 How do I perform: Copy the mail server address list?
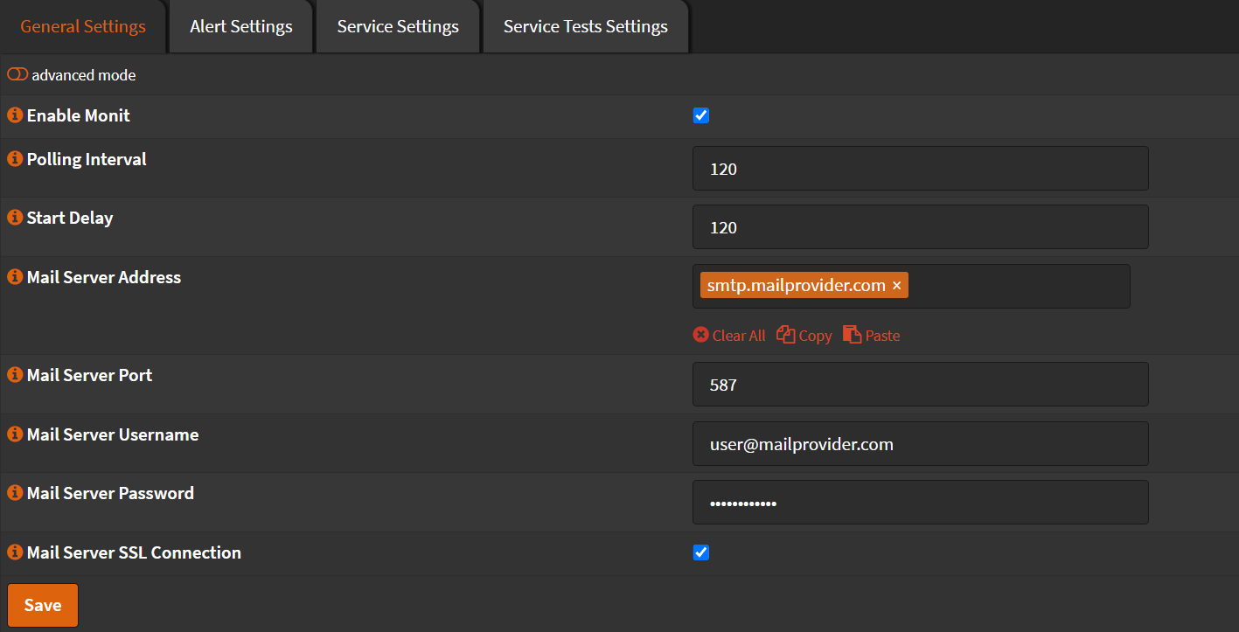pyautogui.click(x=804, y=336)
